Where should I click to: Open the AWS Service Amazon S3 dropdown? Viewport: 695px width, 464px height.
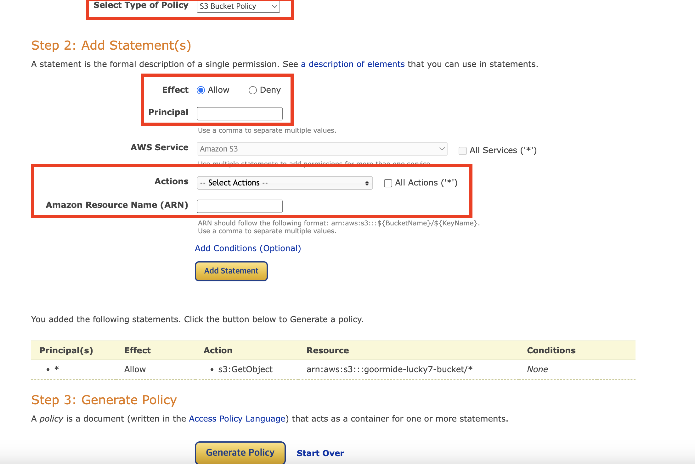pyautogui.click(x=322, y=149)
